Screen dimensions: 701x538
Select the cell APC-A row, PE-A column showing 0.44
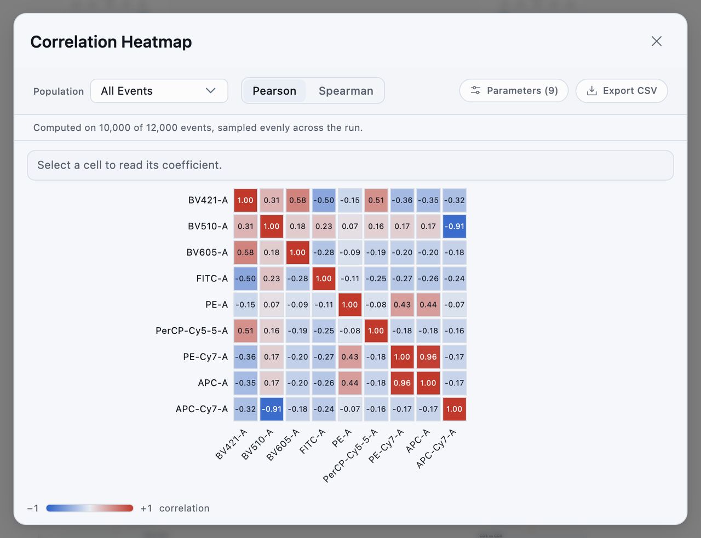click(350, 383)
